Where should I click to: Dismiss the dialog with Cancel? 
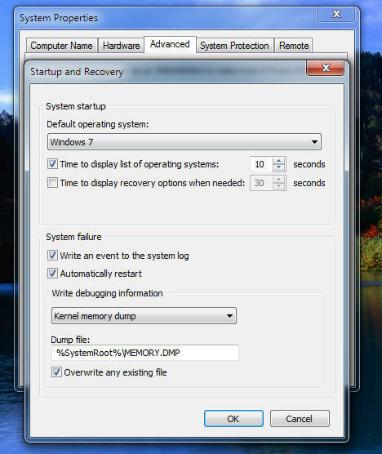coord(300,419)
